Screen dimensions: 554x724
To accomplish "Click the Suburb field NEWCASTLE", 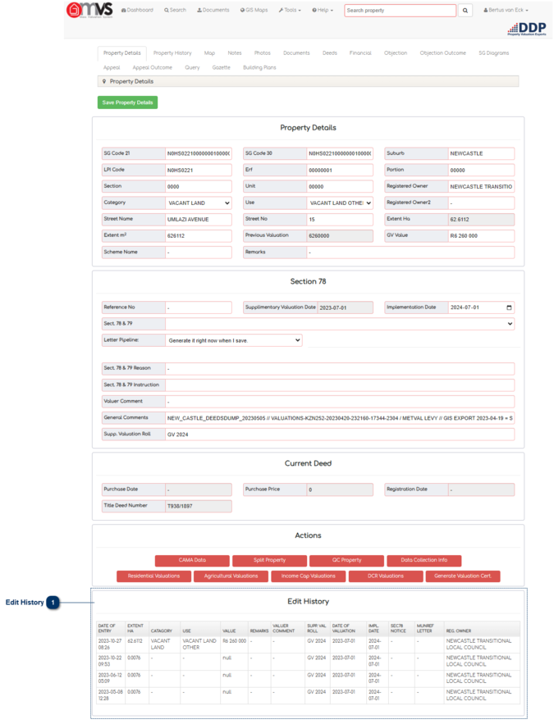I will [x=482, y=153].
